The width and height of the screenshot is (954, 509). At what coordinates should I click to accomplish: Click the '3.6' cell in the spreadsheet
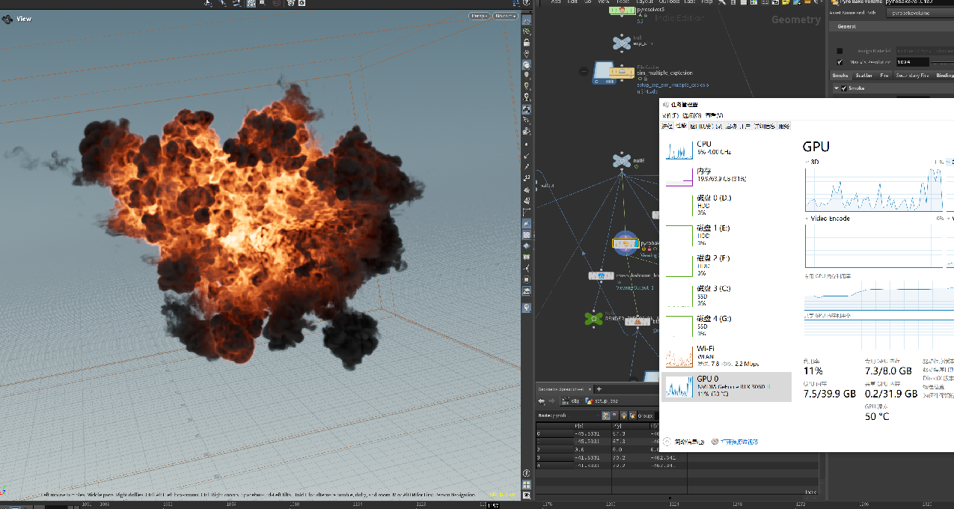[x=593, y=449]
